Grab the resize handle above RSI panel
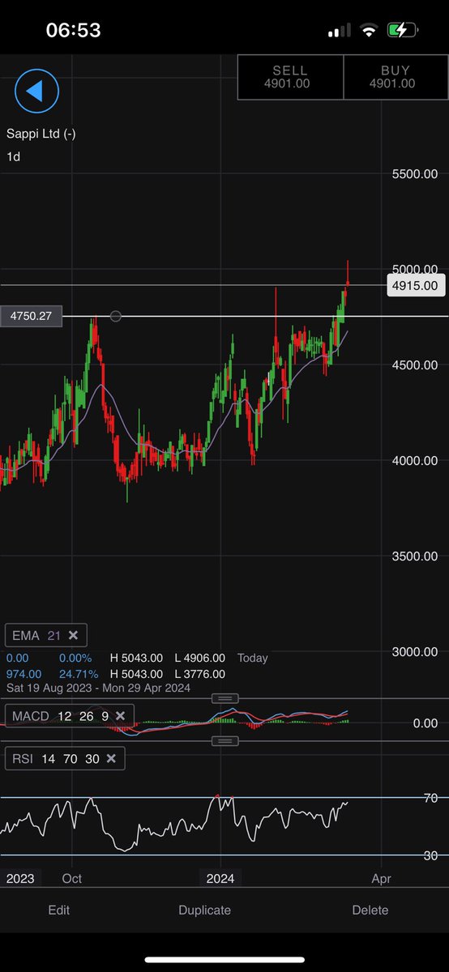The image size is (449, 972). pyautogui.click(x=224, y=741)
